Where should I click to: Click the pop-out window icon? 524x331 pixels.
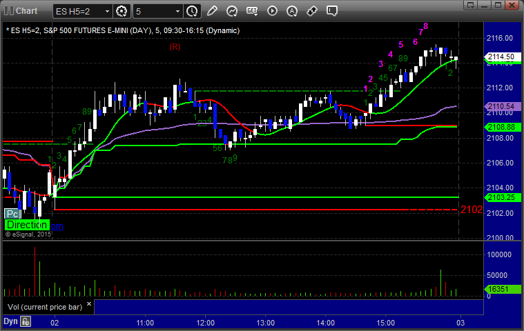[471, 5]
